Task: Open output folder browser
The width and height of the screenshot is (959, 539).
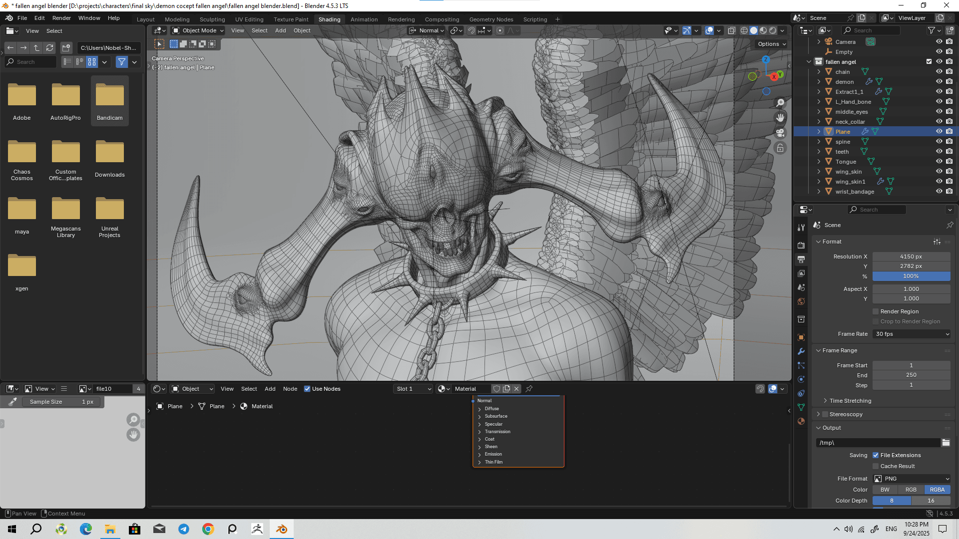Action: coord(946,443)
